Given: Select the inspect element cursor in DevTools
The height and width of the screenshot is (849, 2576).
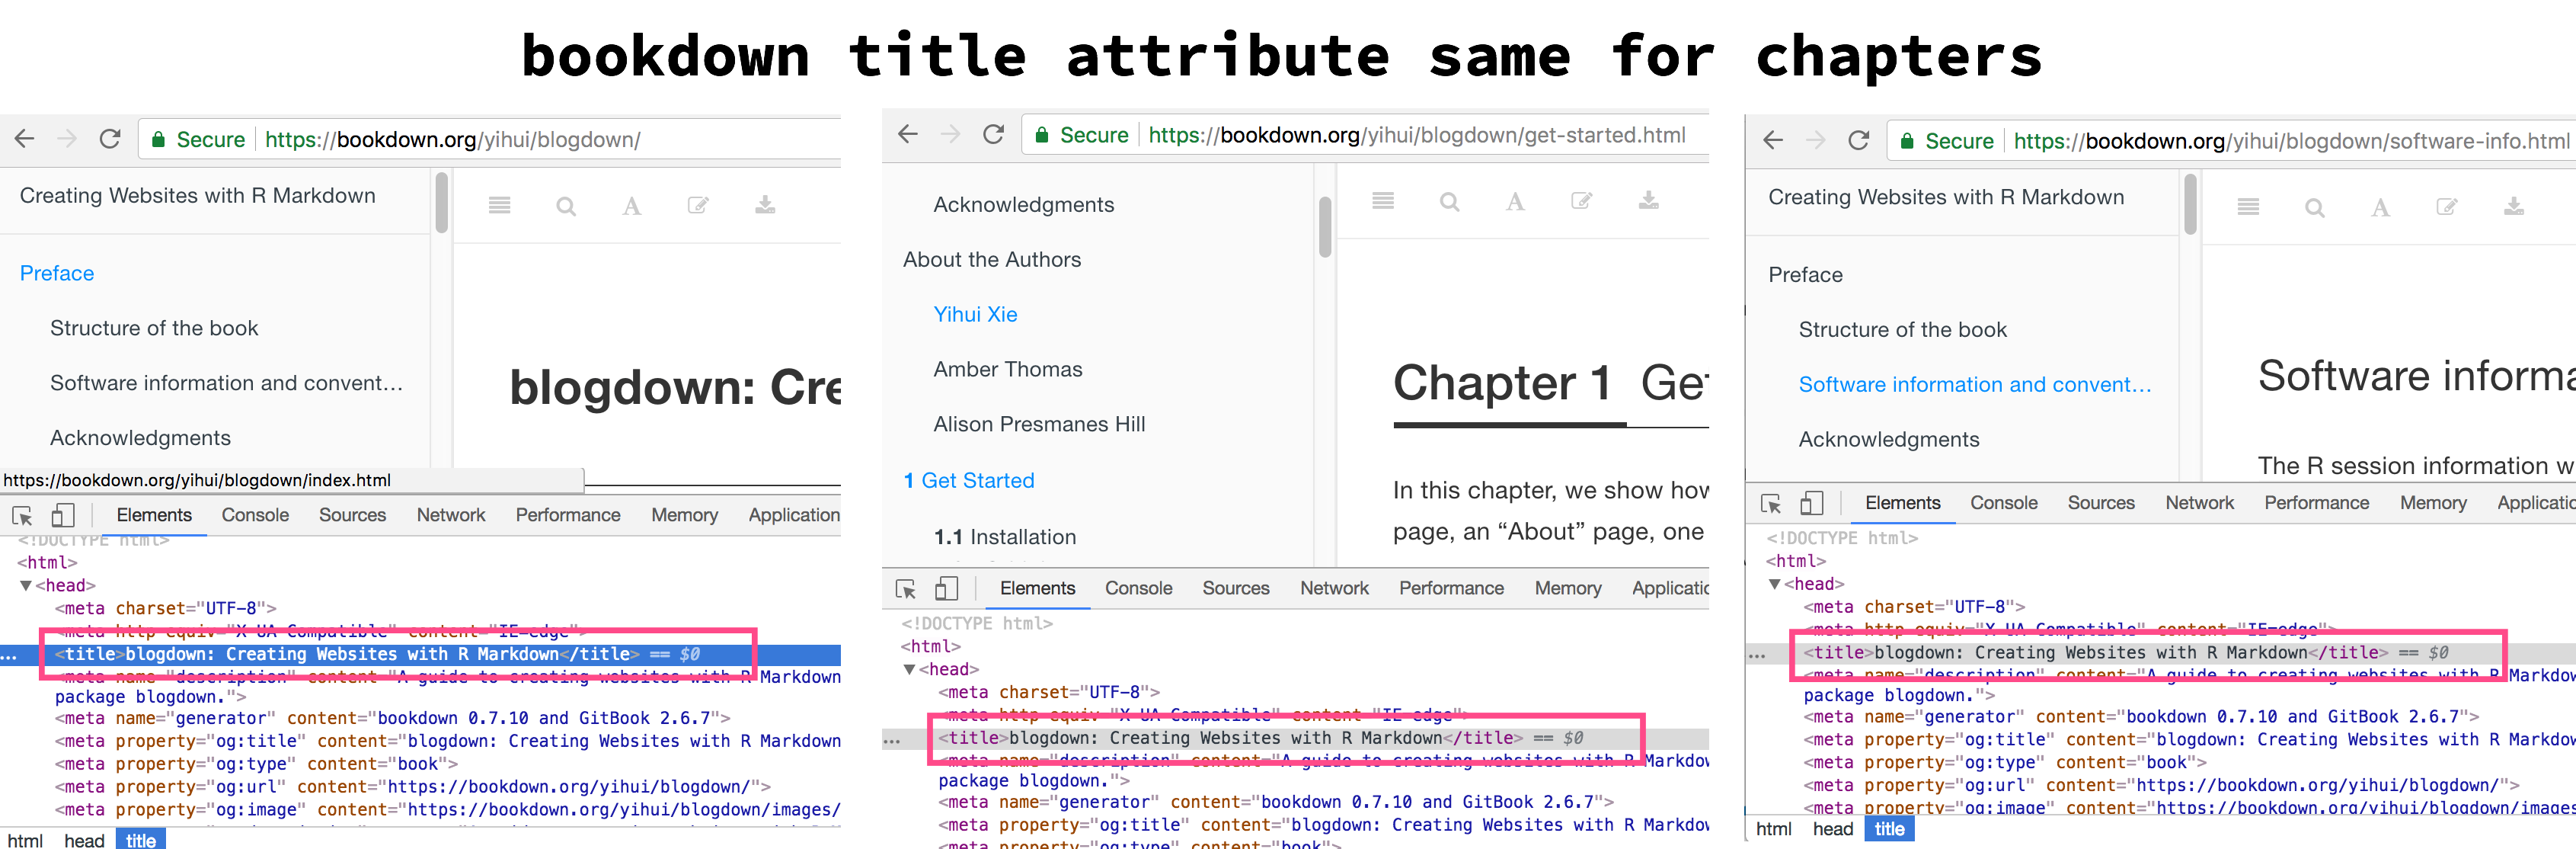Looking at the screenshot, I should pos(22,516).
